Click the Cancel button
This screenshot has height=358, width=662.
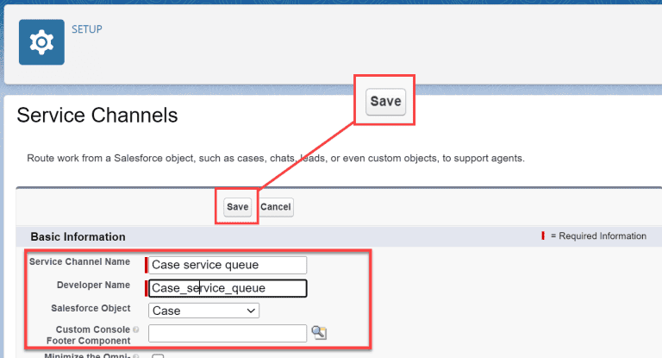[276, 207]
